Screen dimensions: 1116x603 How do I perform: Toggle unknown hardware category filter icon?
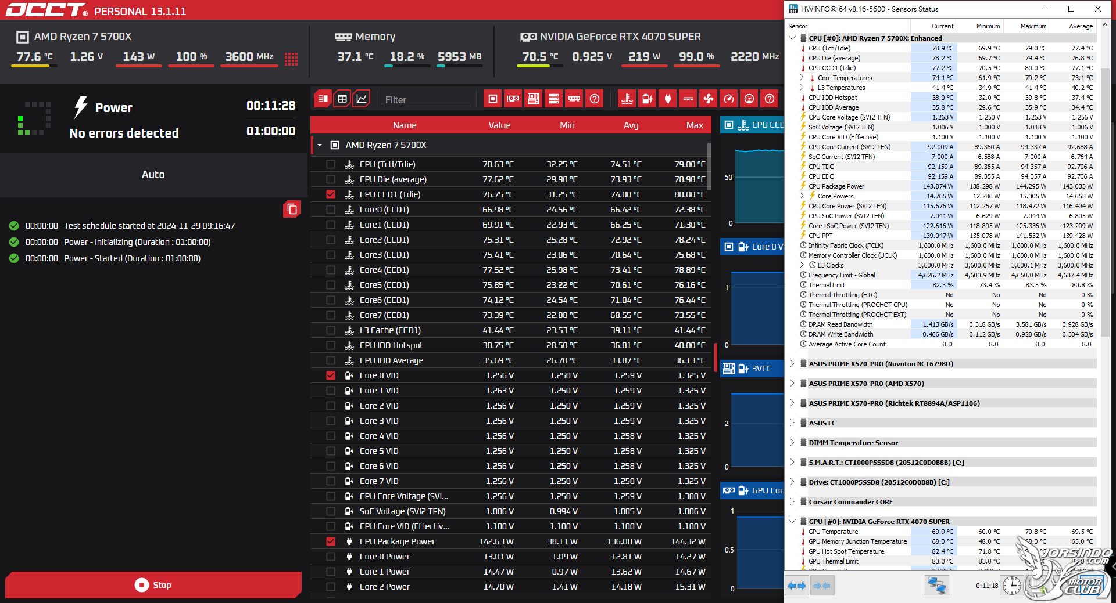pos(595,99)
